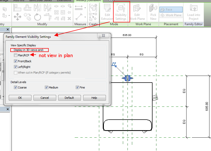Disable Front/Back view visibility
211x151 pixels.
[x=15, y=61]
